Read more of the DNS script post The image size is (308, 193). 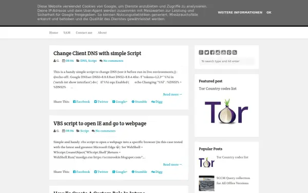172,95
